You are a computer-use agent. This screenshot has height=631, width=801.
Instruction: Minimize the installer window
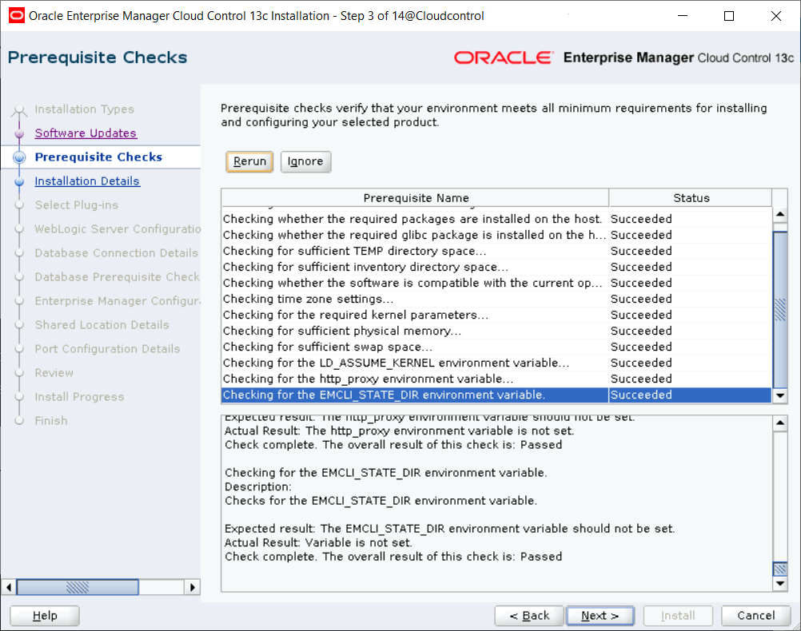[x=683, y=16]
